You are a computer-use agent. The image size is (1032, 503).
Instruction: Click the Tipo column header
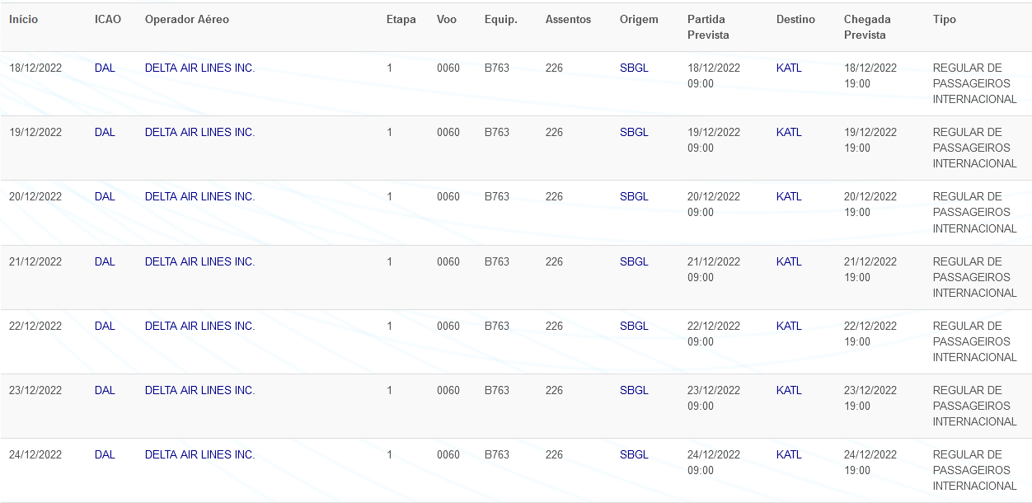click(x=945, y=19)
